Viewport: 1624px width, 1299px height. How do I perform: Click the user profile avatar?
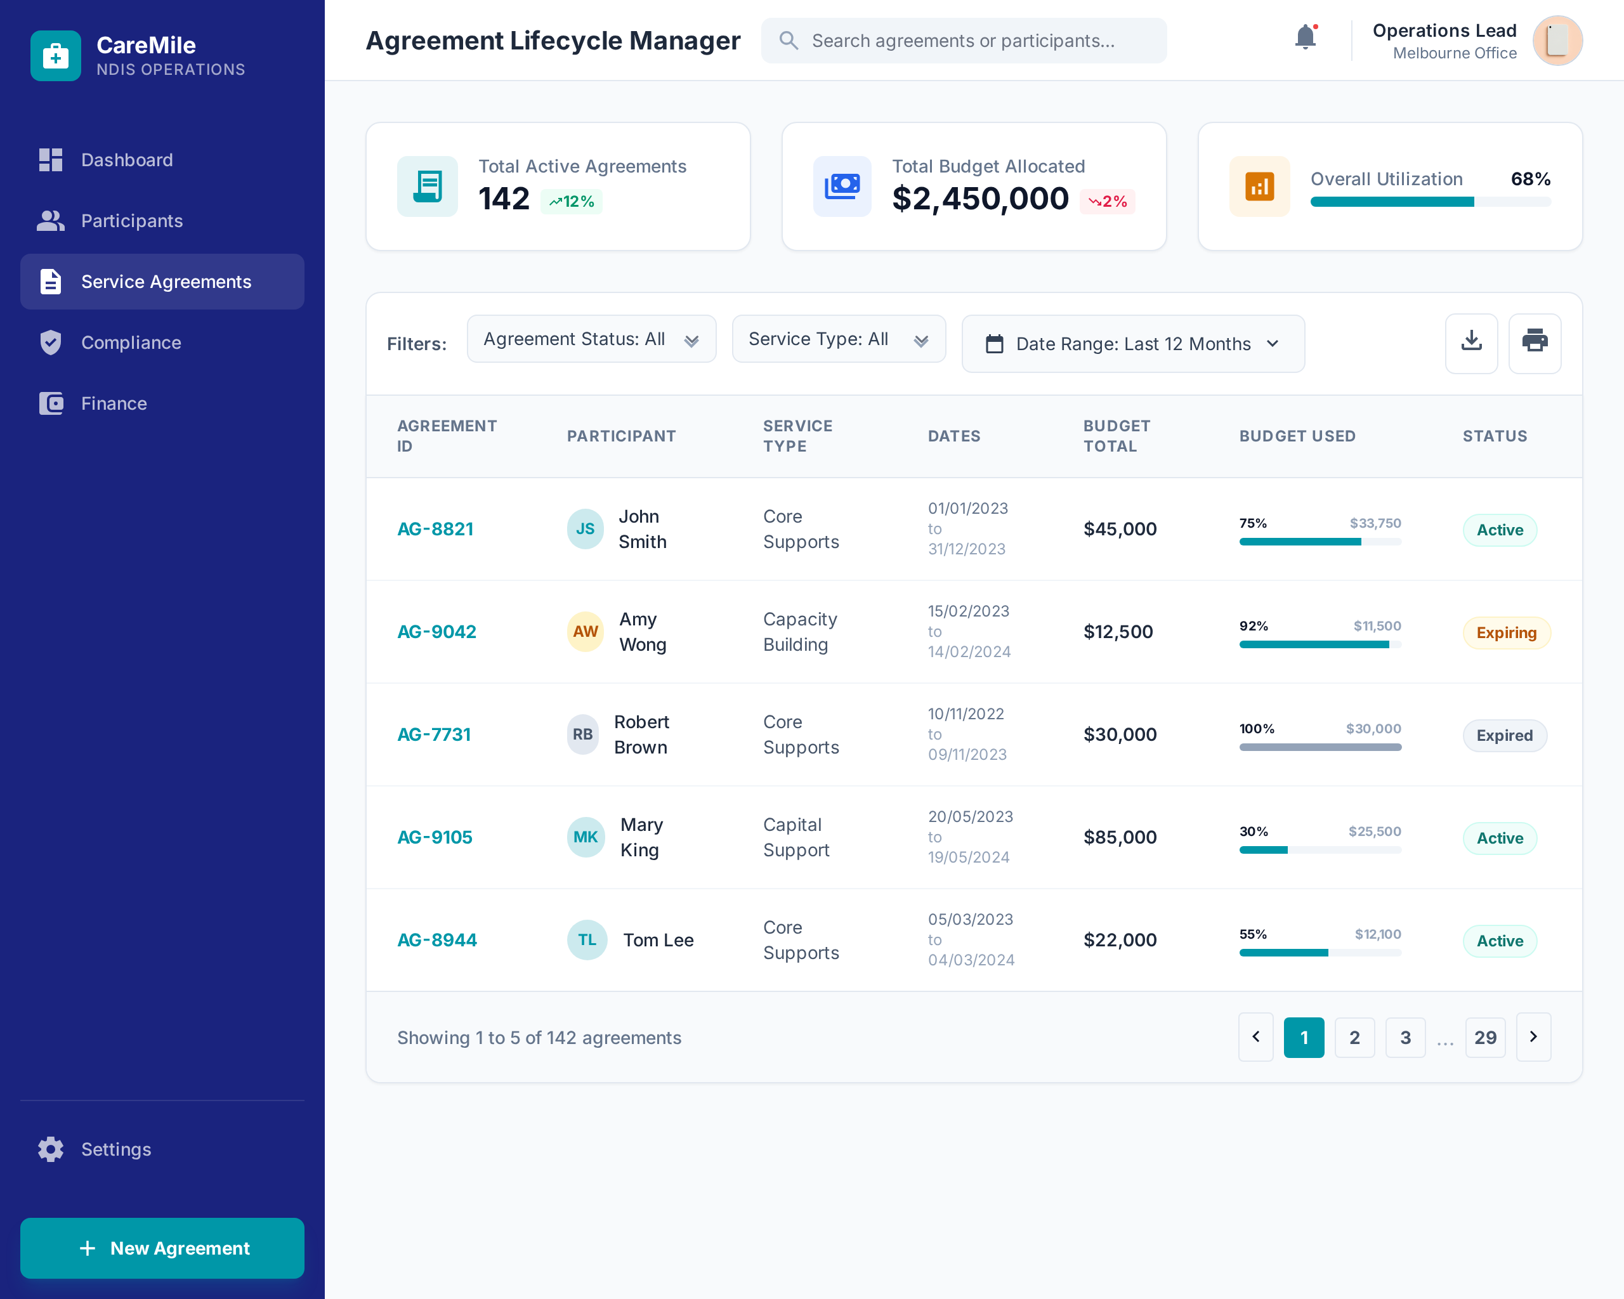1557,41
